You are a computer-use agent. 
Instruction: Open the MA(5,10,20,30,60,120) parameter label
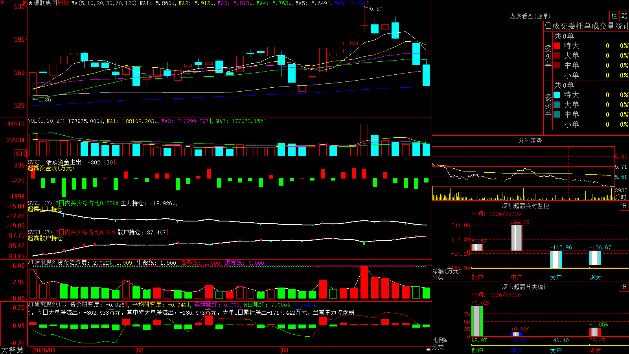tap(104, 3)
